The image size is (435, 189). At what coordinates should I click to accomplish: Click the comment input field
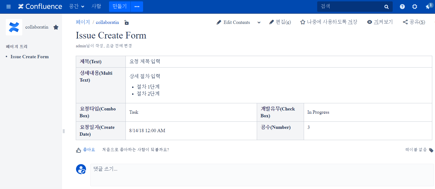tap(262, 175)
